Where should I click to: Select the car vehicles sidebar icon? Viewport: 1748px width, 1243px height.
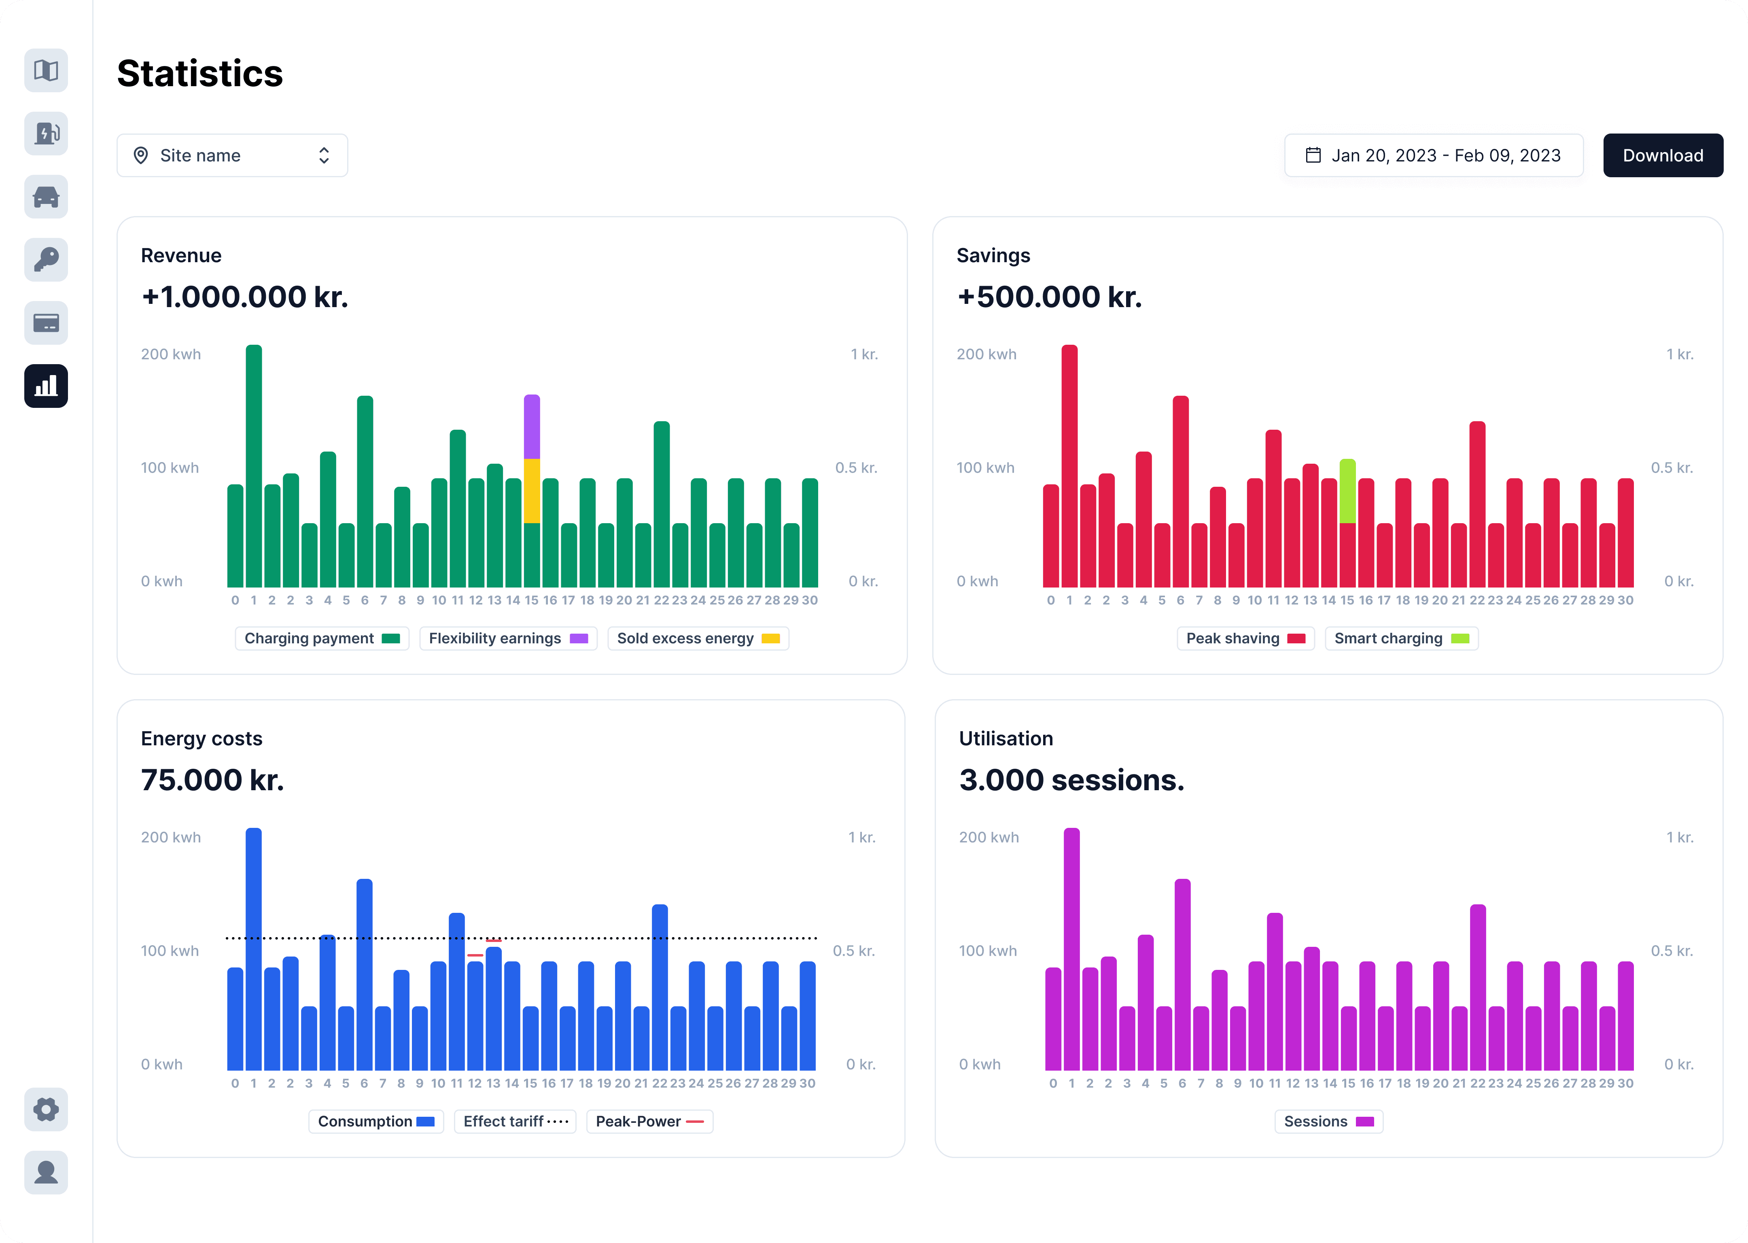click(46, 197)
